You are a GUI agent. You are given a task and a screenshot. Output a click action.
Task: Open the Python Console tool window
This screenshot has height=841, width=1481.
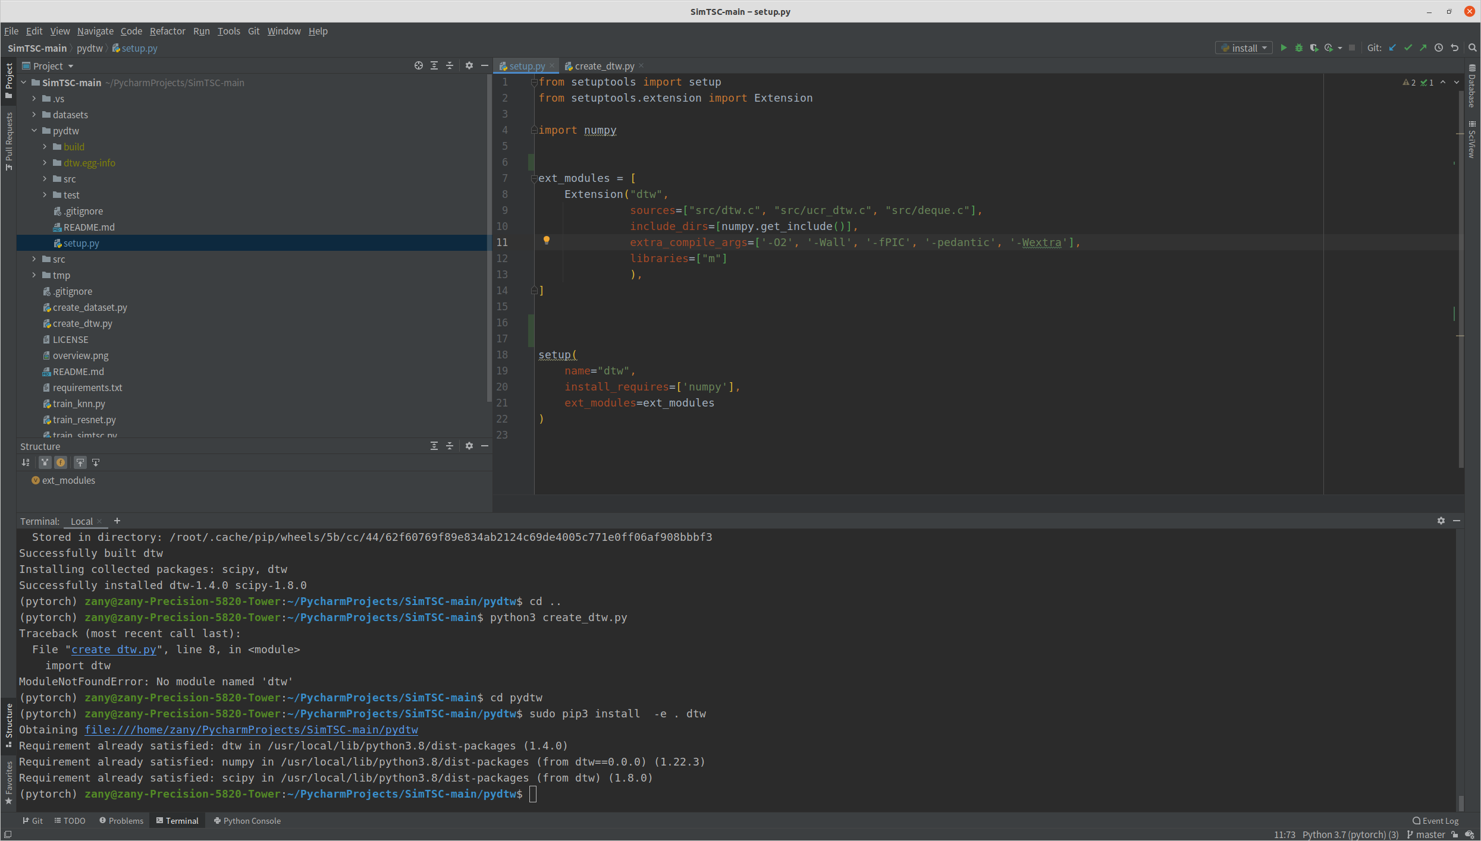click(247, 821)
